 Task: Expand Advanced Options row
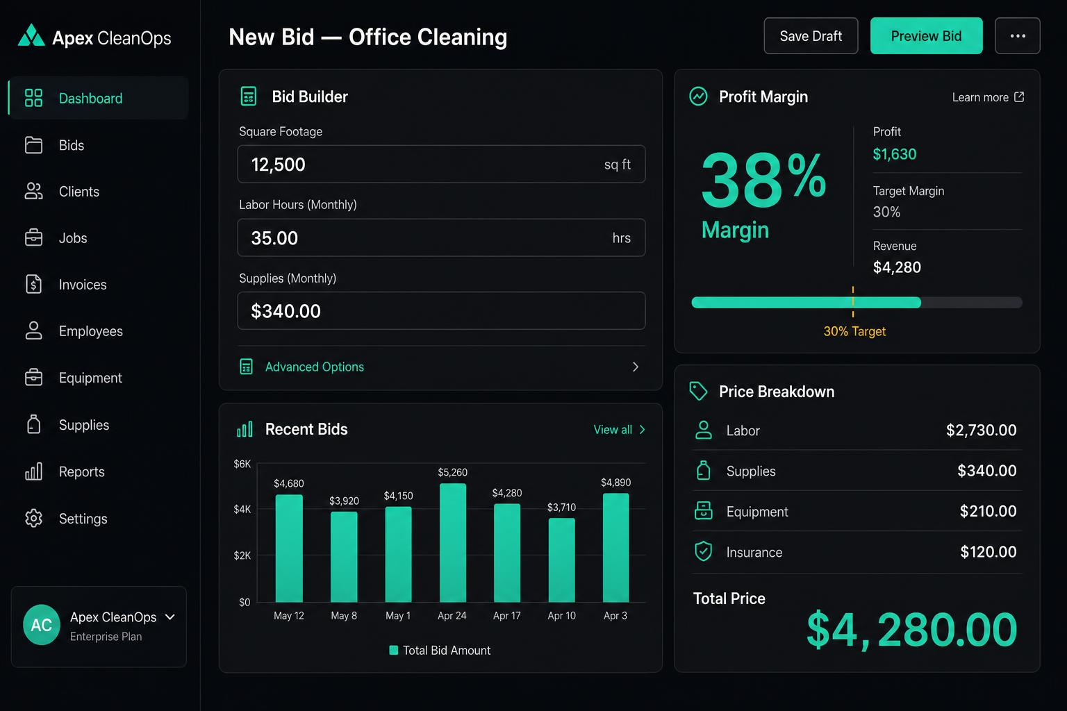(441, 367)
